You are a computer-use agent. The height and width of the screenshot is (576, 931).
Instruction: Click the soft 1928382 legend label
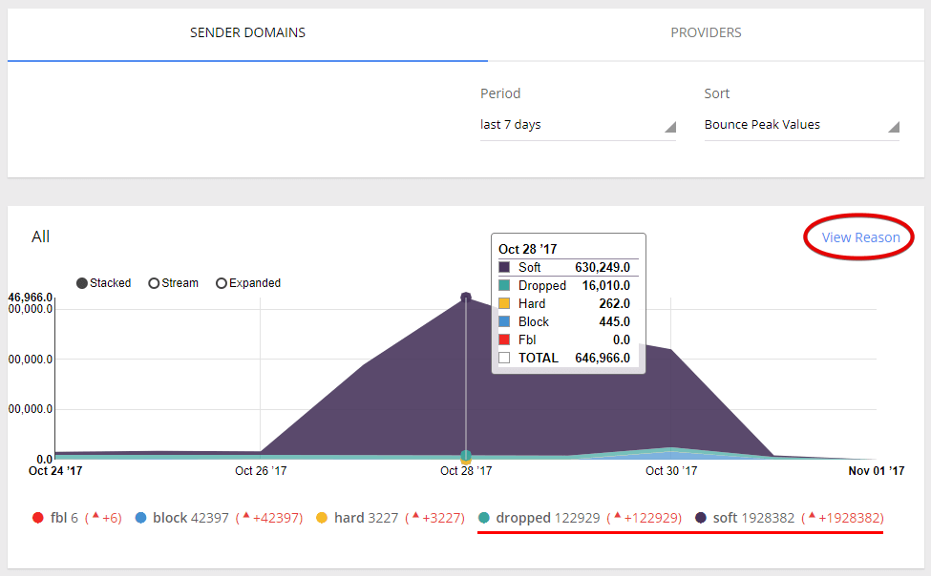[753, 518]
